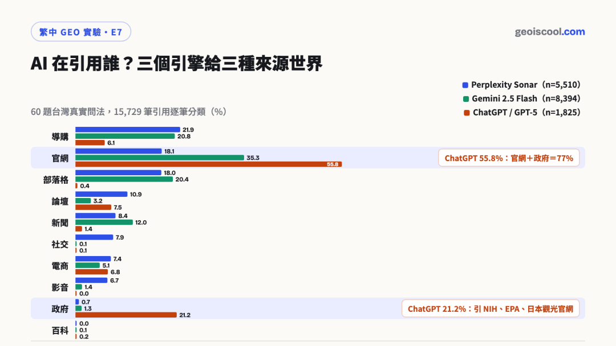The width and height of the screenshot is (616, 346).
Task: Click the 繁中 GEO 實驗・E7 badge
Action: coord(81,32)
